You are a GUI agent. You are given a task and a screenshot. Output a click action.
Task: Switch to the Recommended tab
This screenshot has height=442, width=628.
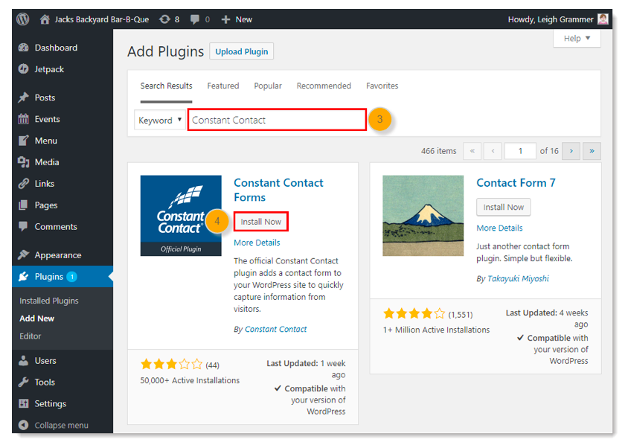click(324, 86)
